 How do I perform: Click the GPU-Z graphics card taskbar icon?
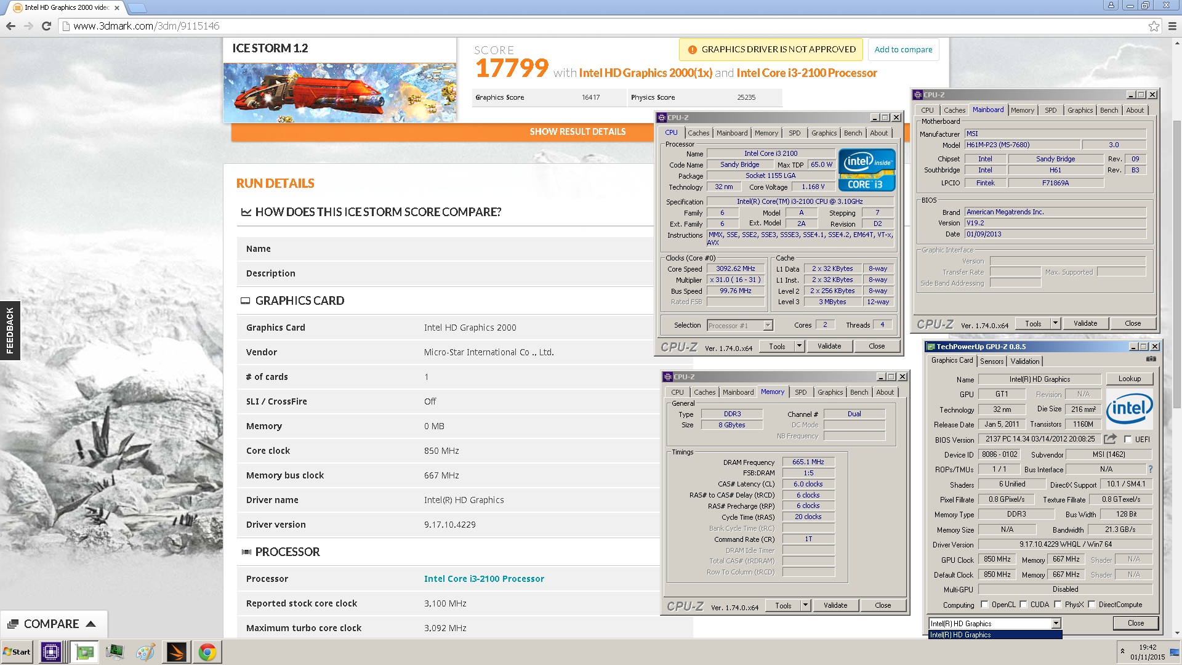point(84,652)
